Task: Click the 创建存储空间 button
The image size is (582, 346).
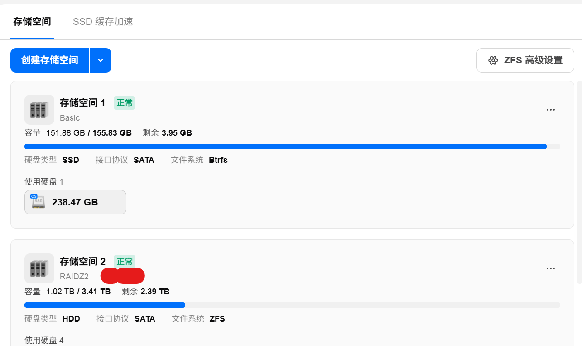Action: (50, 60)
